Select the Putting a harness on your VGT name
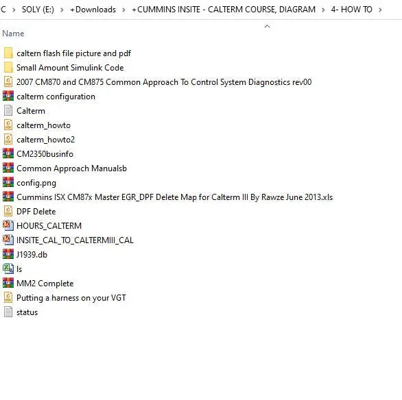This screenshot has height=400, width=402. point(71,298)
